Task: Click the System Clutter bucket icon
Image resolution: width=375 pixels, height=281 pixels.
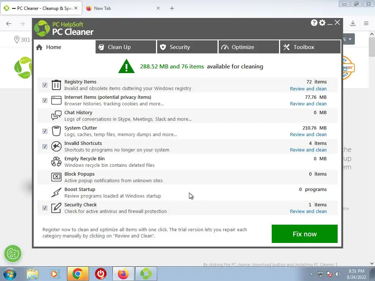Action: click(56, 131)
